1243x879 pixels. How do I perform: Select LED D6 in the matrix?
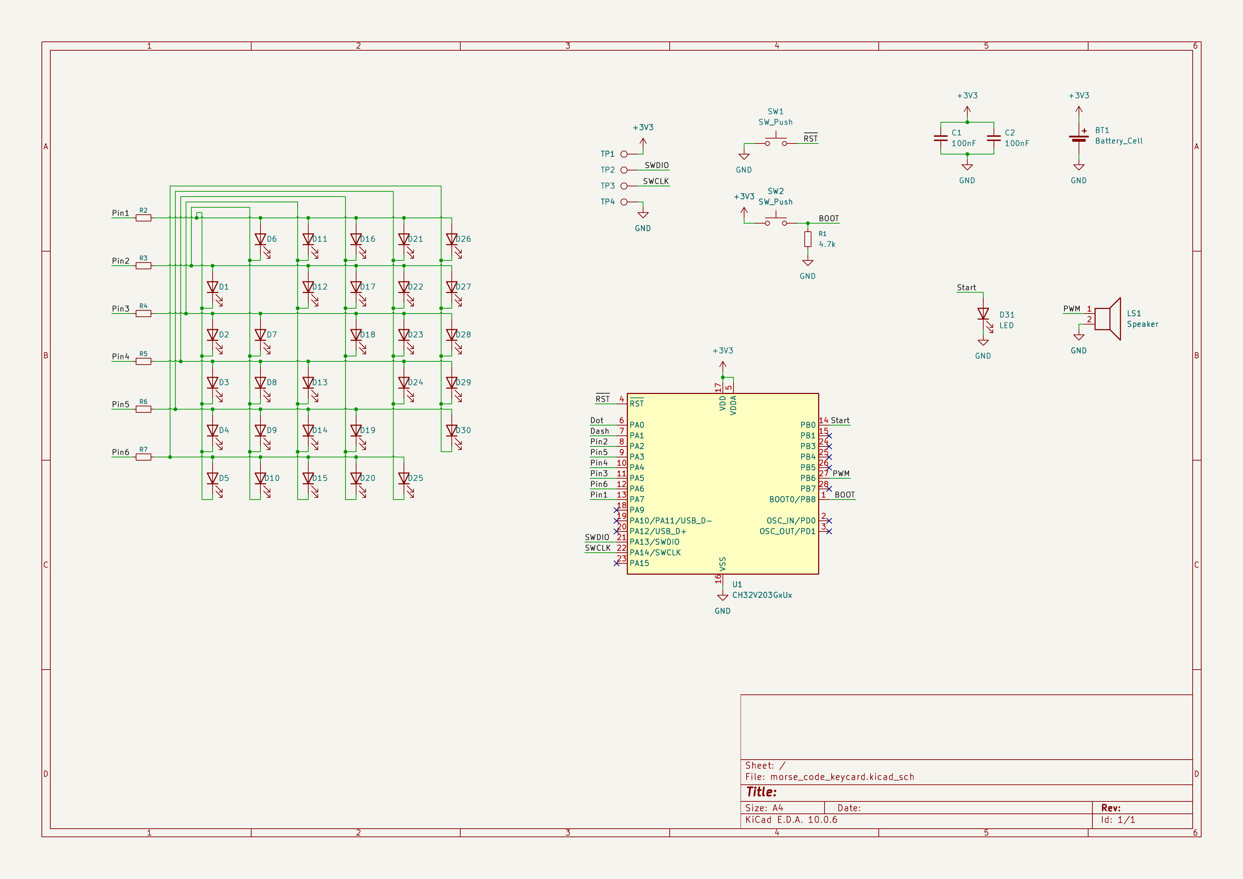click(260, 239)
